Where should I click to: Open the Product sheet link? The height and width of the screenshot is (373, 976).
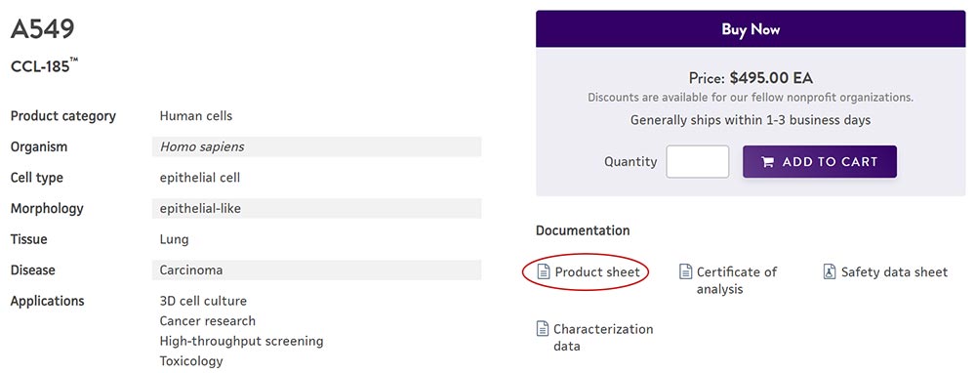click(597, 272)
